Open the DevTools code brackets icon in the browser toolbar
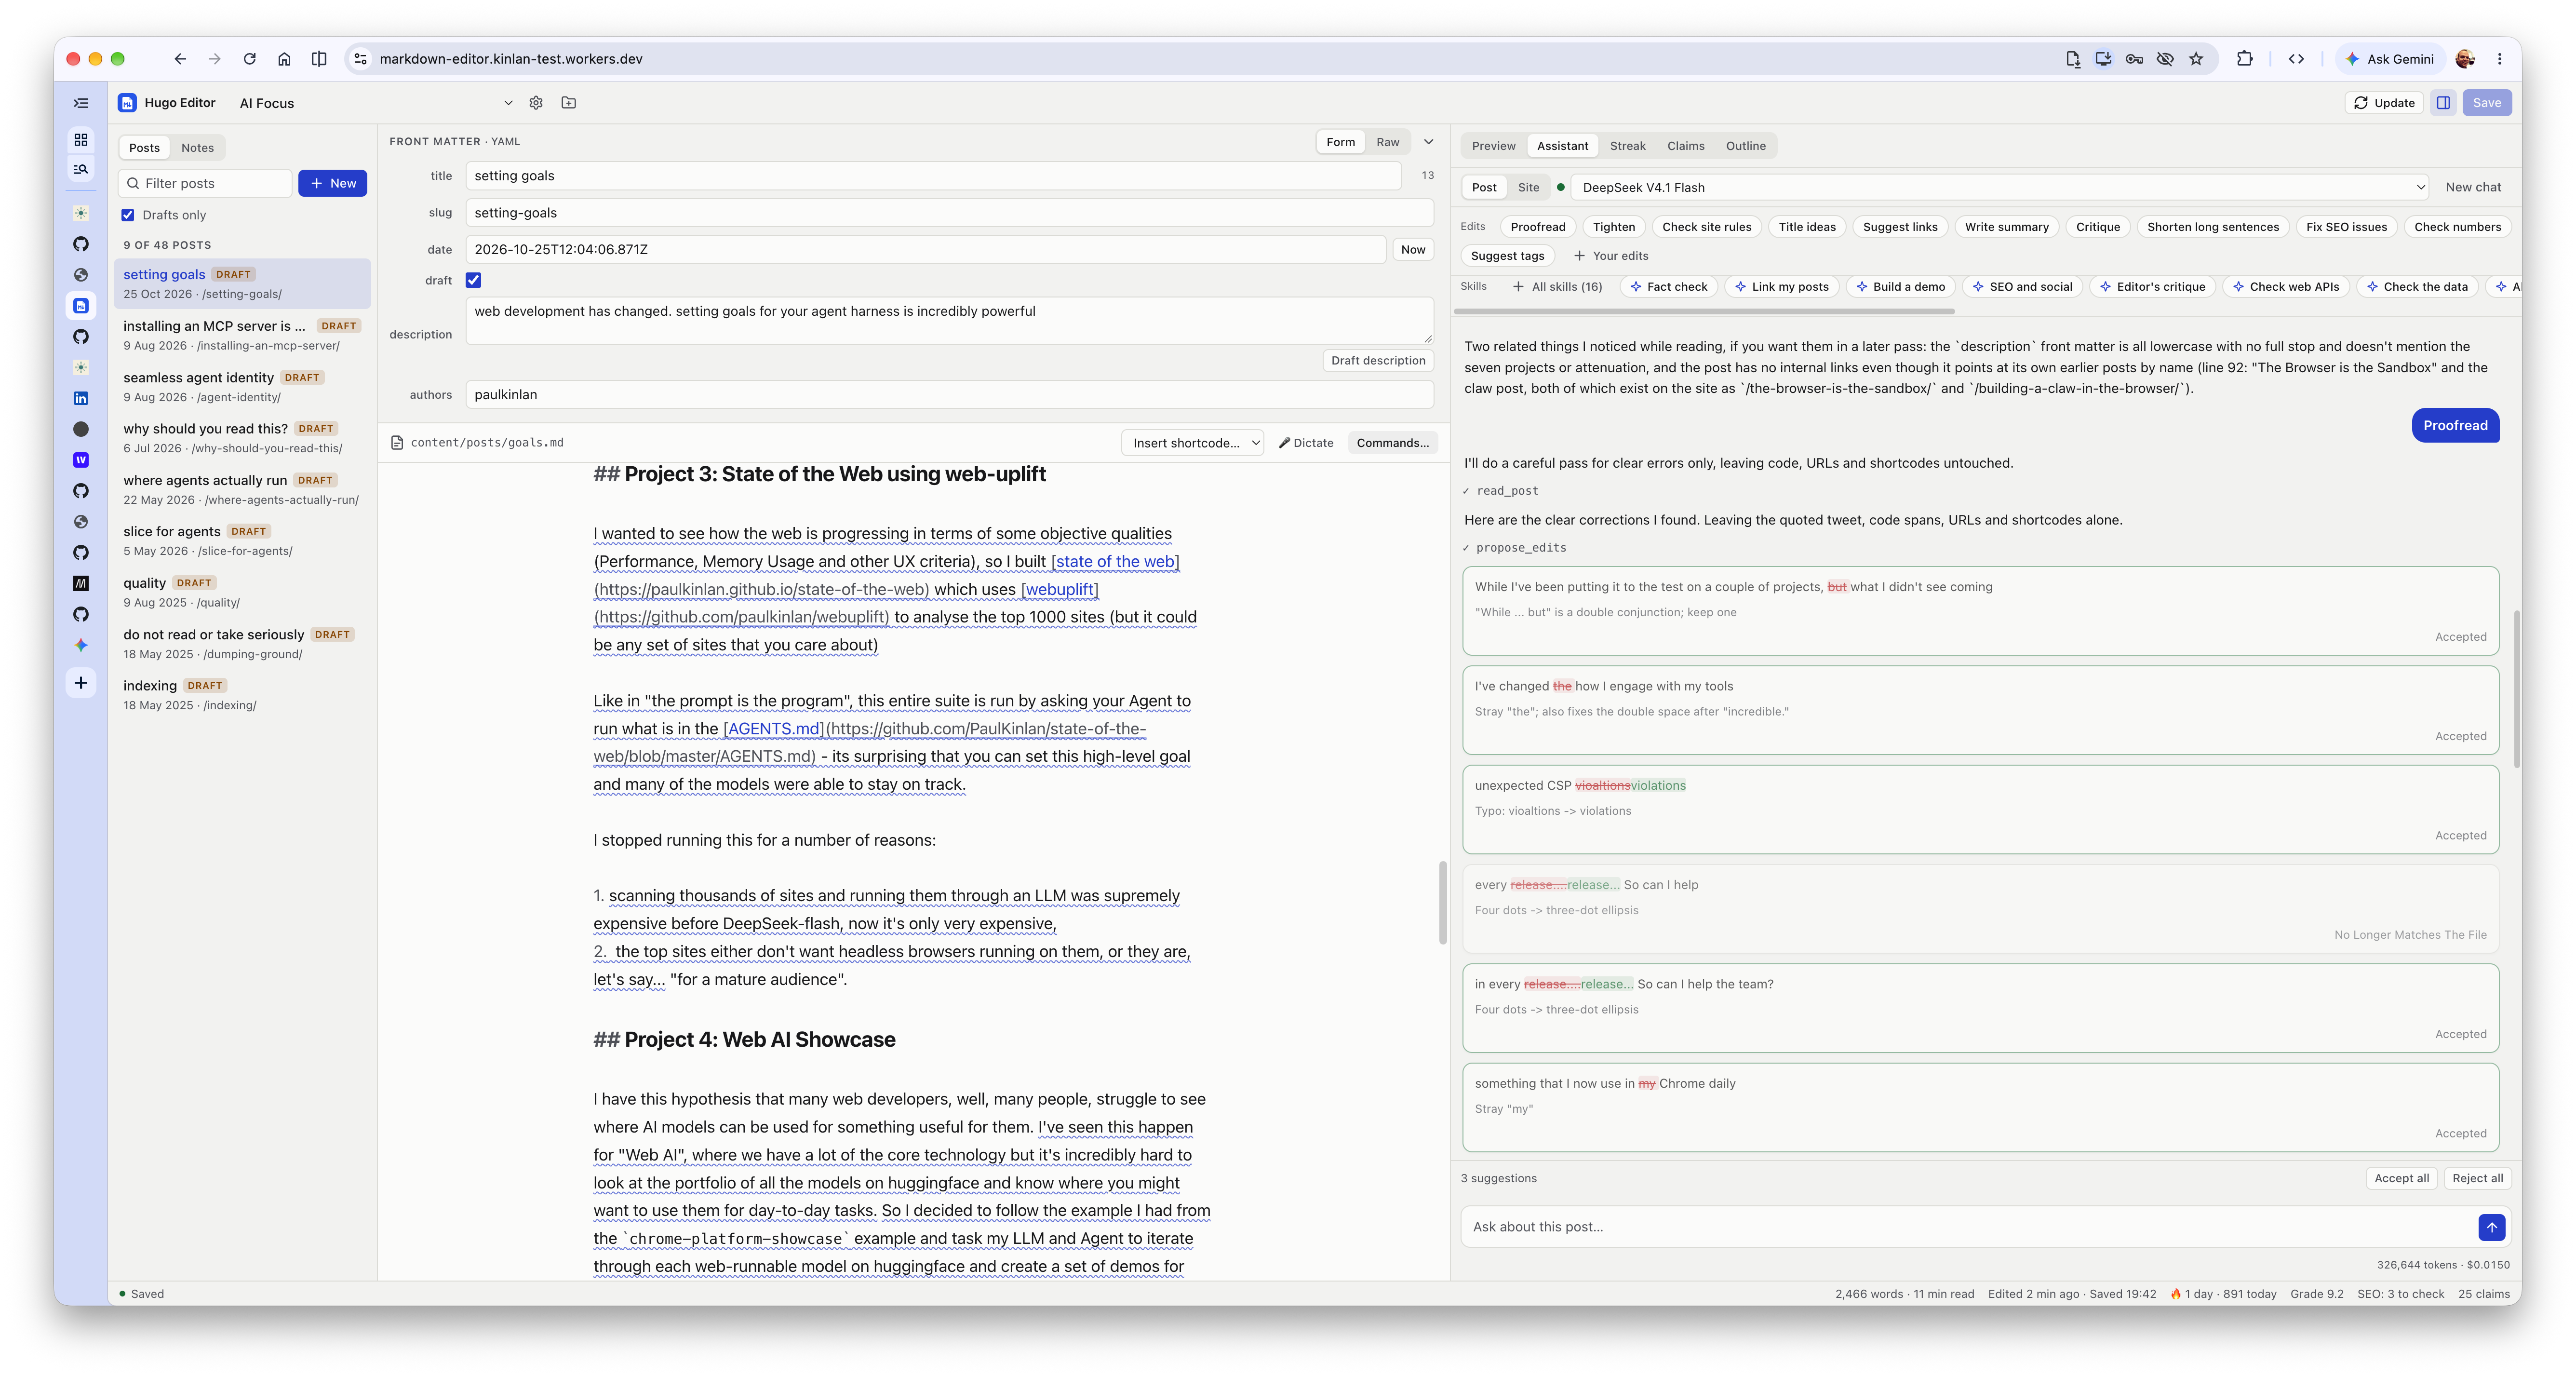The height and width of the screenshot is (1377, 2576). tap(2296, 59)
